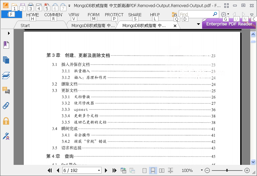Viewport: 257px width, 176px height.
Task: Switch to Single Page view mode
Action: [144, 171]
